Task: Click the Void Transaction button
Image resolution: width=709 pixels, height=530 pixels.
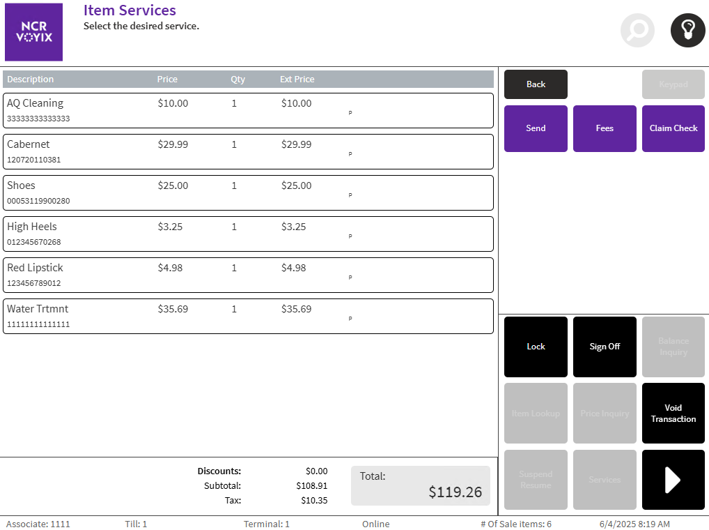Action: coord(673,414)
